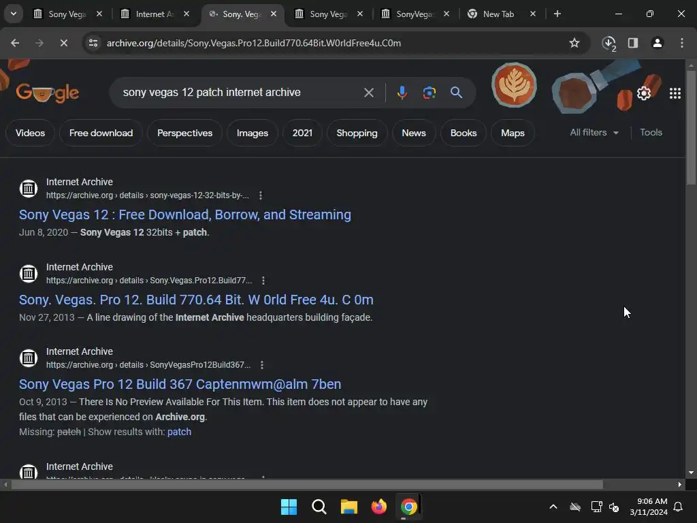Close the New Tab tab
This screenshot has width=697, height=523.
pyautogui.click(x=533, y=14)
